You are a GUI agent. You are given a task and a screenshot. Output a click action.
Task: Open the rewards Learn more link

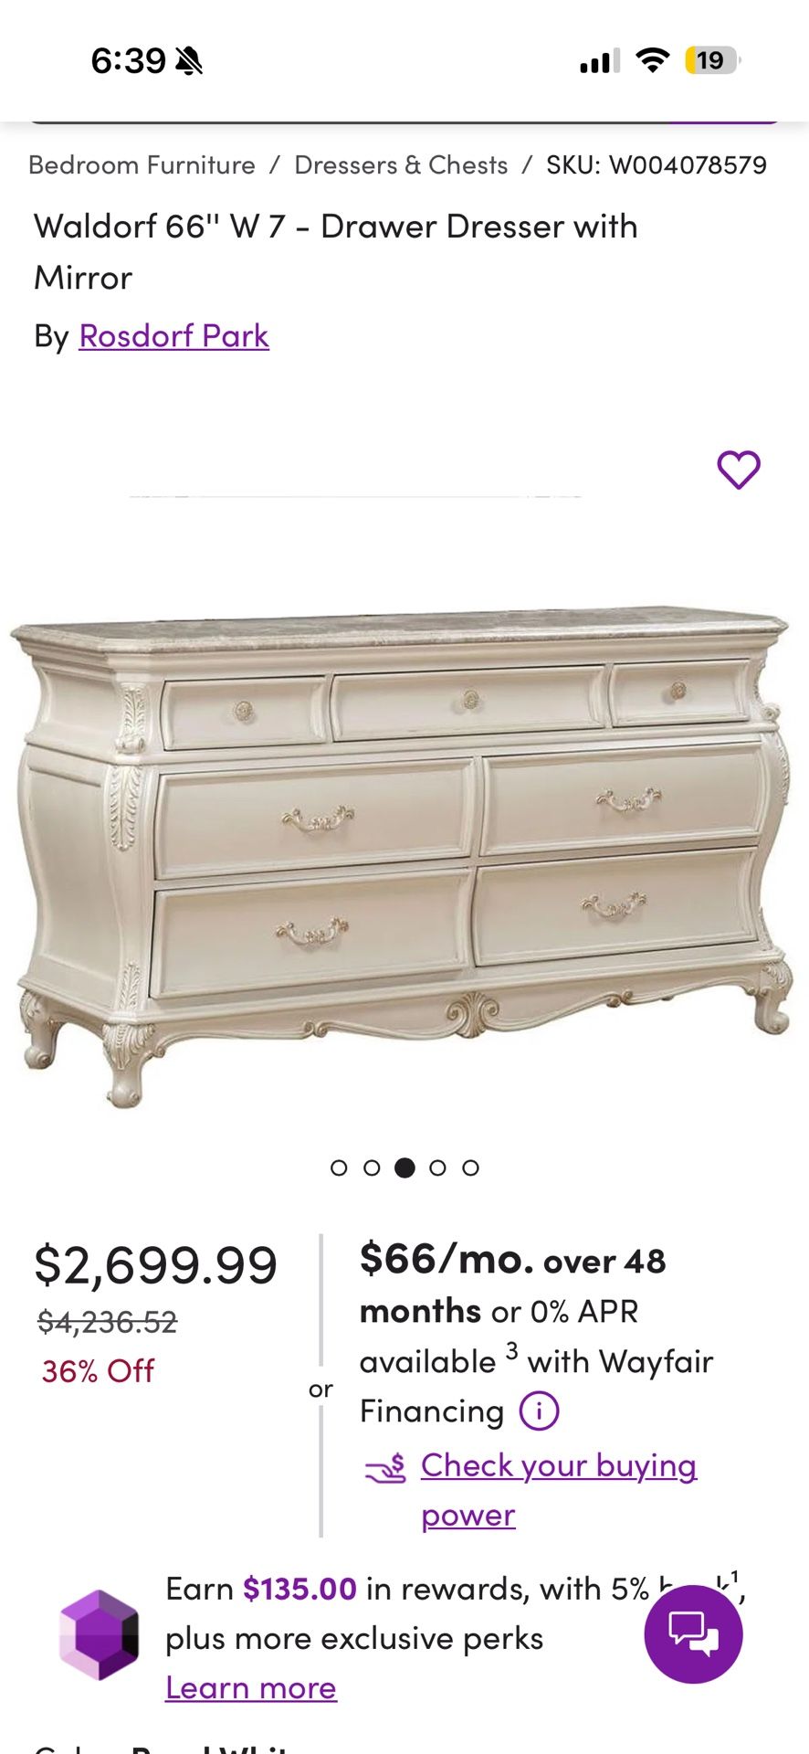click(x=251, y=1687)
